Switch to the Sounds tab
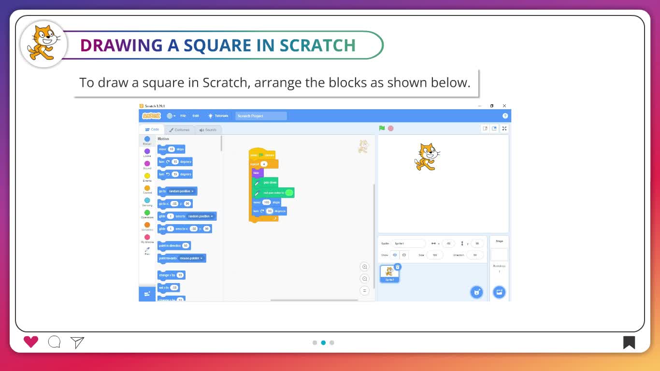Screen dimensions: 660x371 208,130
